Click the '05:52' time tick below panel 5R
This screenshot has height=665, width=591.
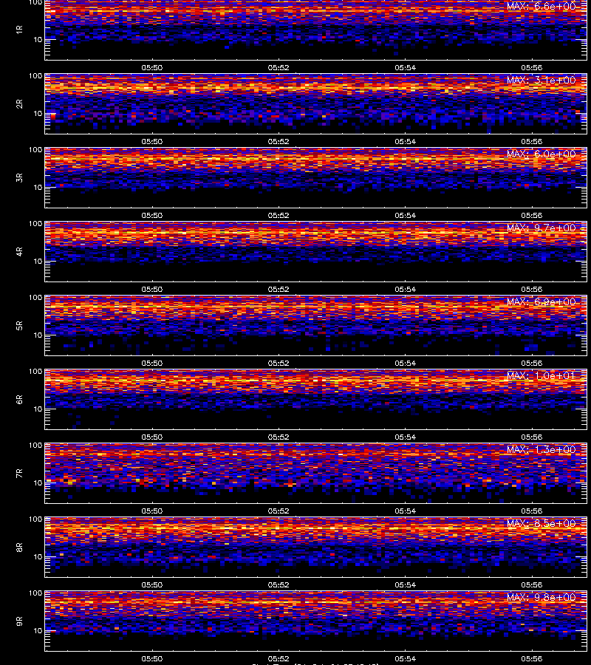pyautogui.click(x=279, y=363)
